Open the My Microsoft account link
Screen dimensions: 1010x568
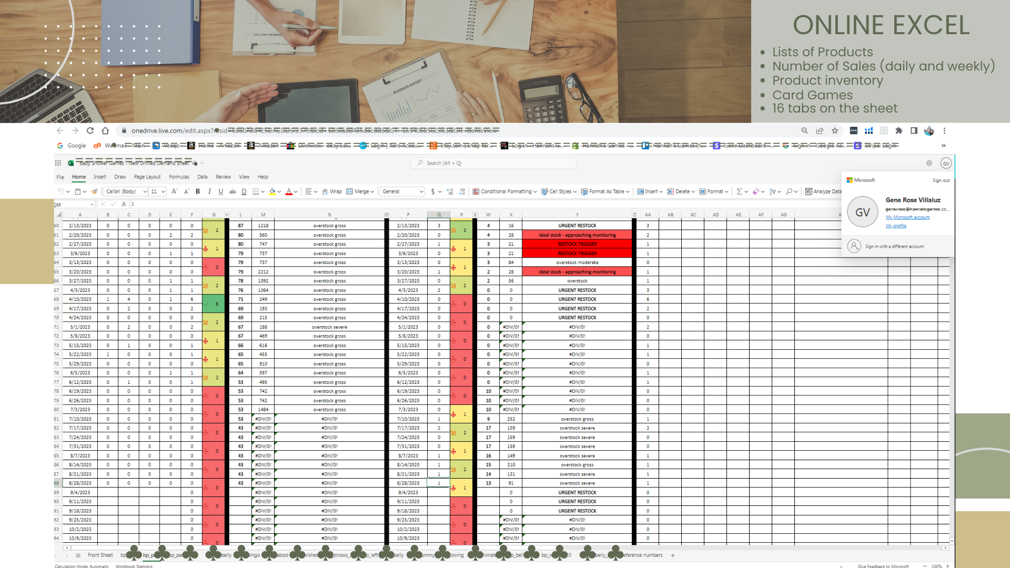[907, 217]
